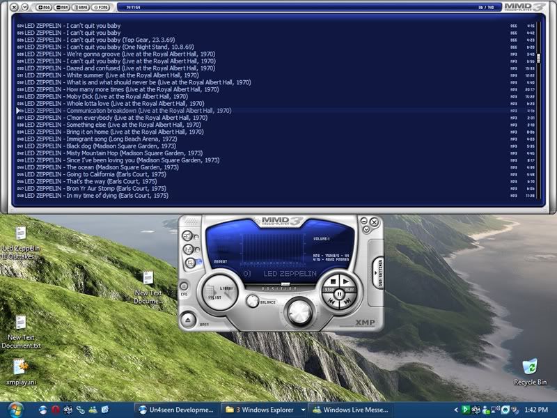Screen dimensions: 557x418
Task: Toggle the top-left equalizer mode button
Action: point(187,235)
